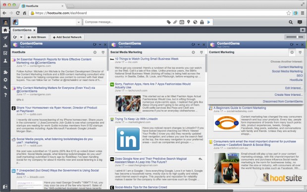Image resolution: width=307 pixels, height=192 pixels.
Task: Open the scheduling calendar icon
Action: (182, 22)
